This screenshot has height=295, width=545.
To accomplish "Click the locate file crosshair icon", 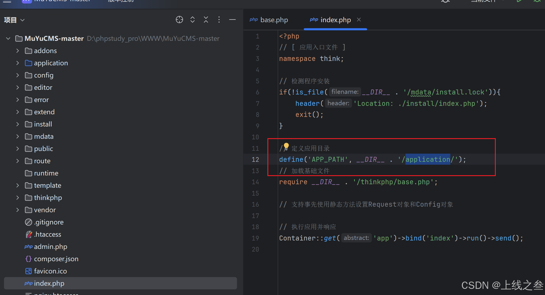I will tap(179, 20).
